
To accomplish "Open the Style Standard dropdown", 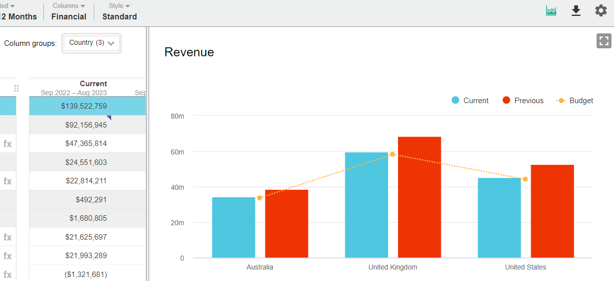I will pos(119,11).
